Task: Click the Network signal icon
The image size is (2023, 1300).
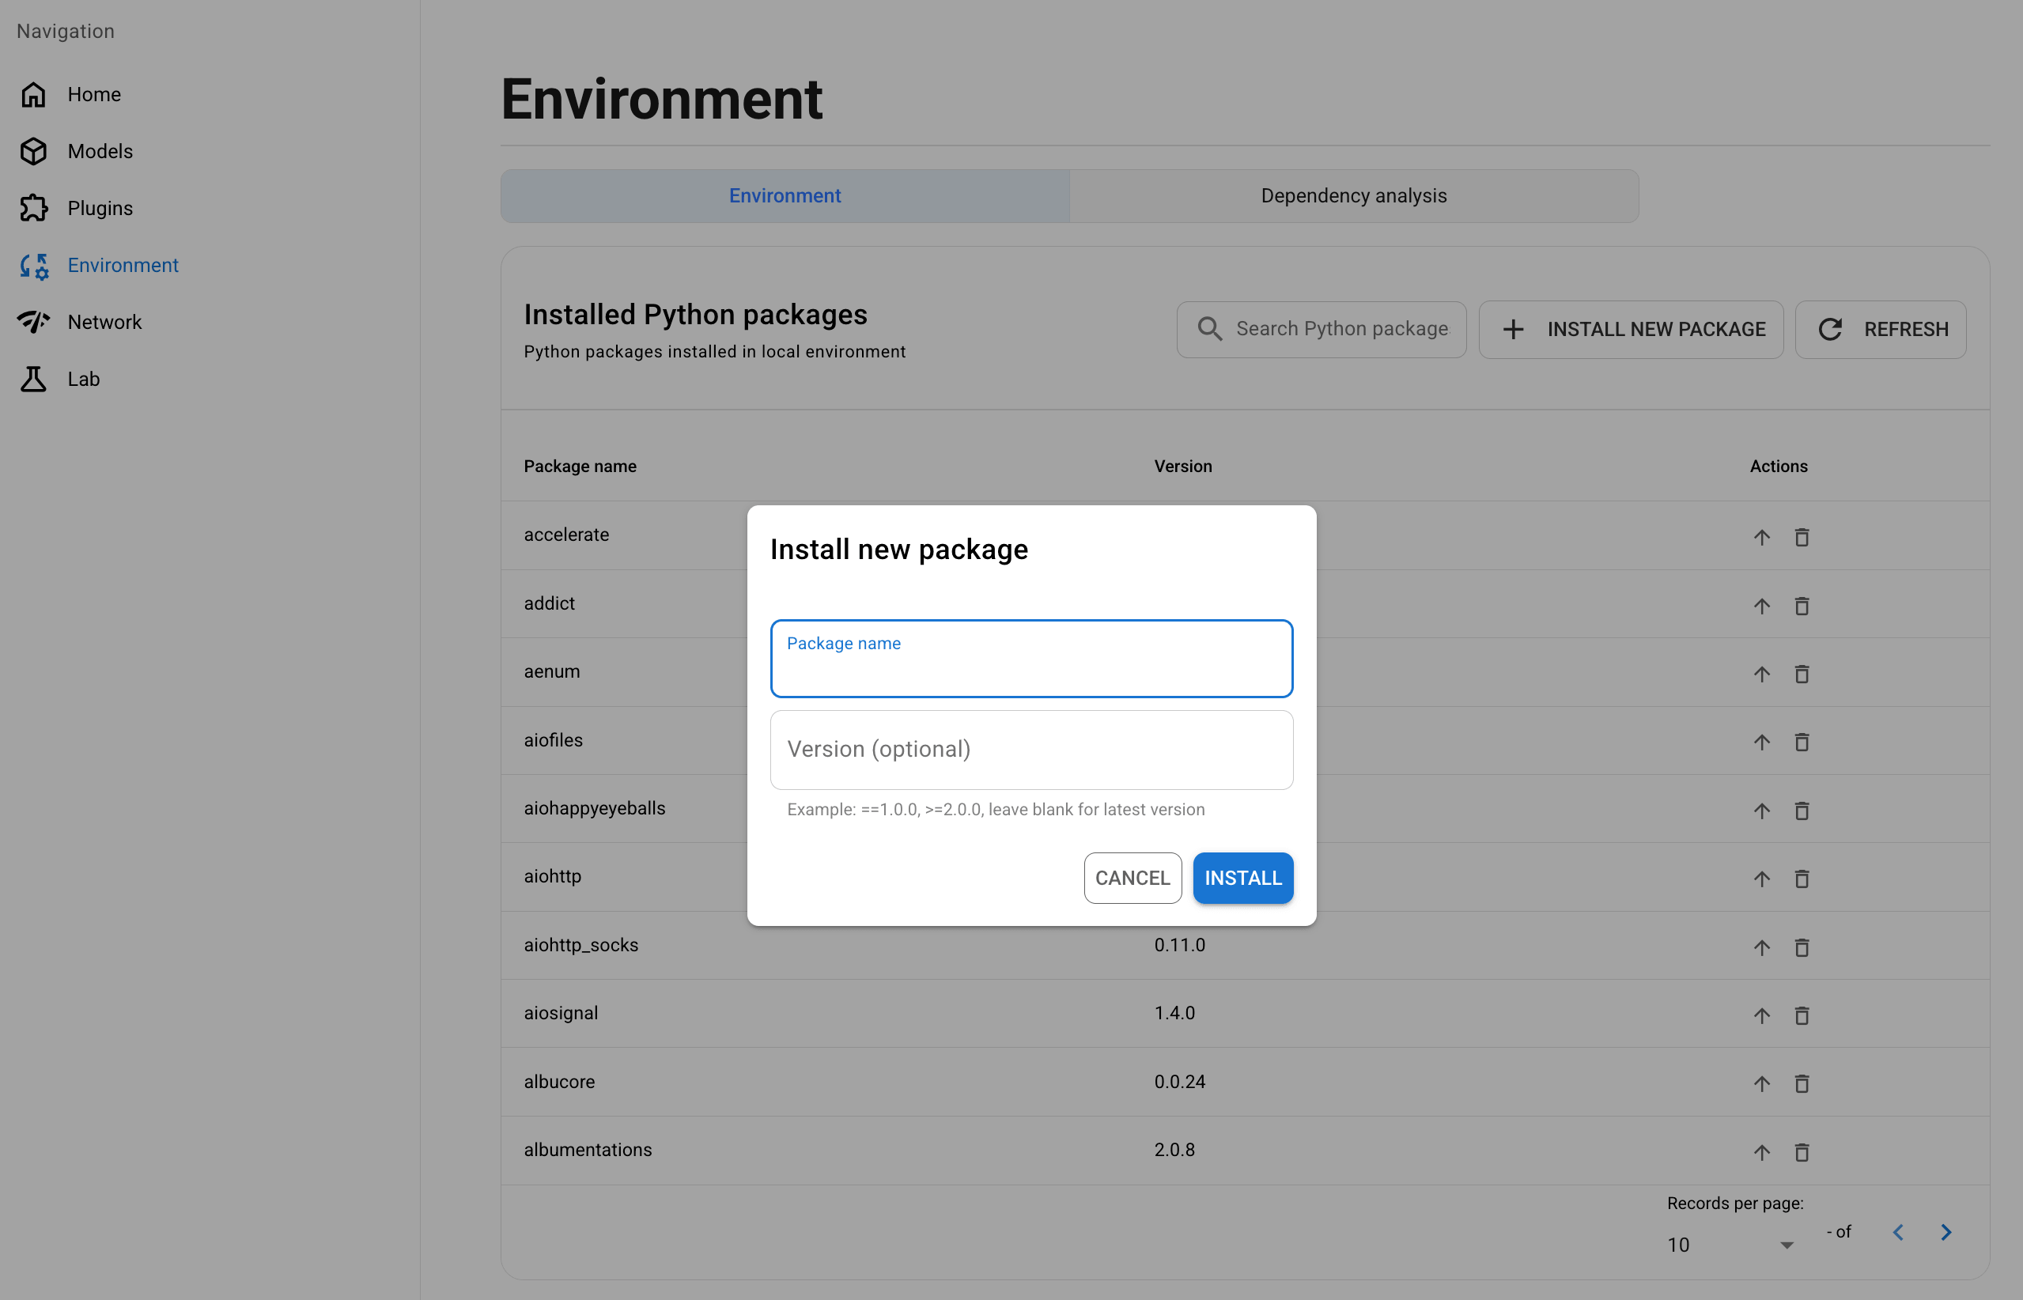Action: tap(34, 322)
